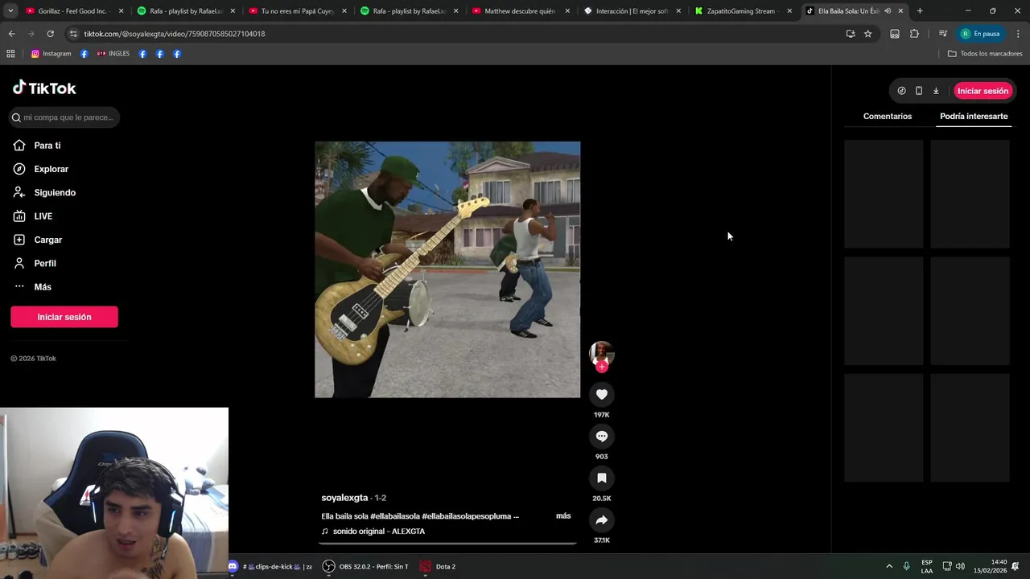Click the microphone tray icon
This screenshot has height=579, width=1030.
907,566
